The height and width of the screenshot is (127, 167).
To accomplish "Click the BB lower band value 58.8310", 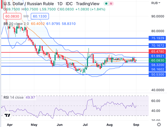I will [69, 24].
